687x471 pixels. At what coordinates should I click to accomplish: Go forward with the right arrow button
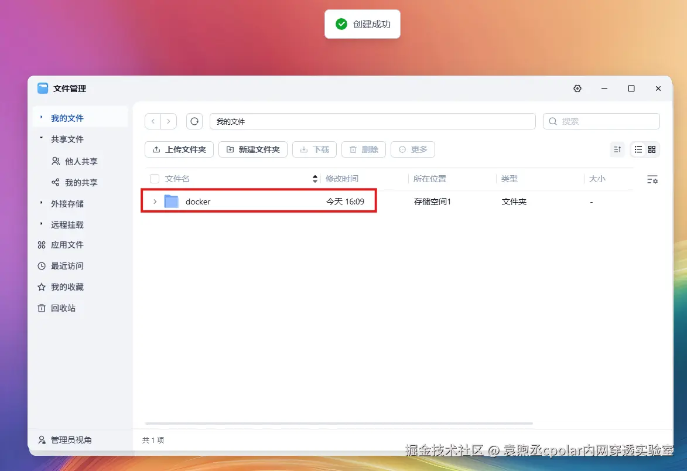tap(169, 121)
